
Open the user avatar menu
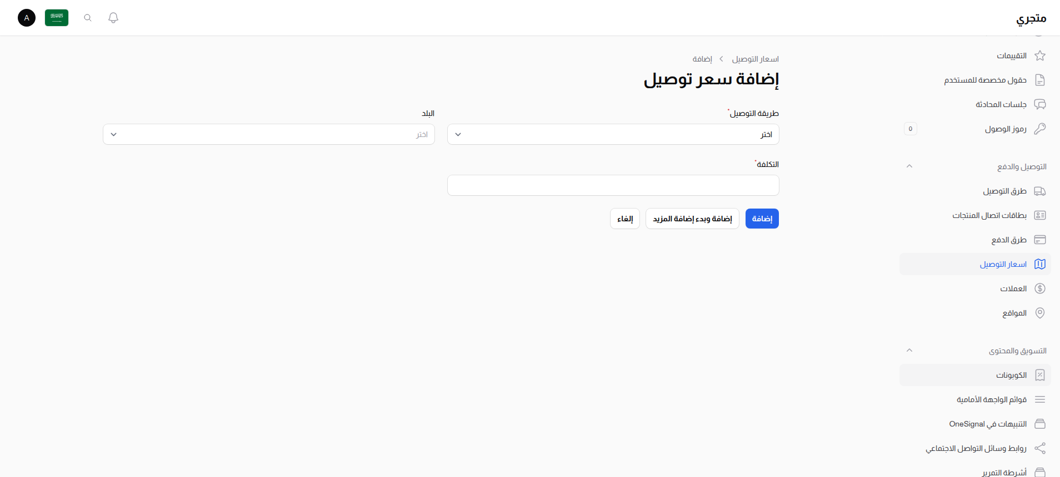pos(27,18)
